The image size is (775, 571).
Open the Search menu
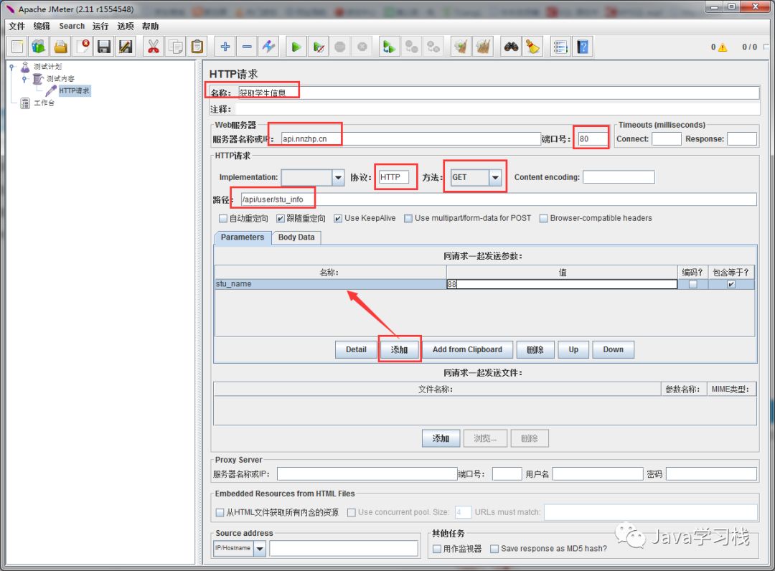72,26
